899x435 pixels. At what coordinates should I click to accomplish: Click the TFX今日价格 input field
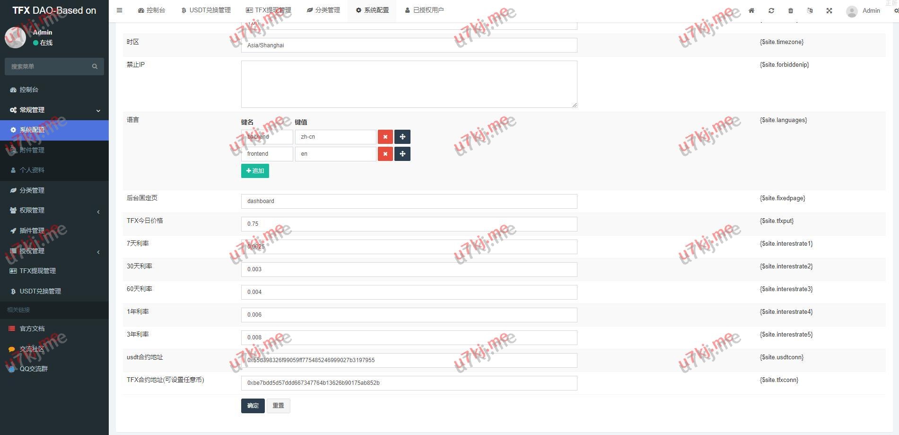pyautogui.click(x=409, y=224)
